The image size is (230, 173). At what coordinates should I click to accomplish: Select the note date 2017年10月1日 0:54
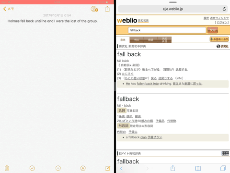click(57, 15)
